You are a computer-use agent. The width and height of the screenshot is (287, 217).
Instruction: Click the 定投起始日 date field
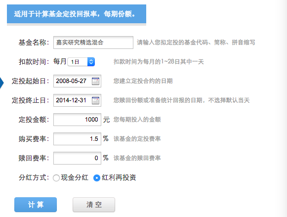77,81
